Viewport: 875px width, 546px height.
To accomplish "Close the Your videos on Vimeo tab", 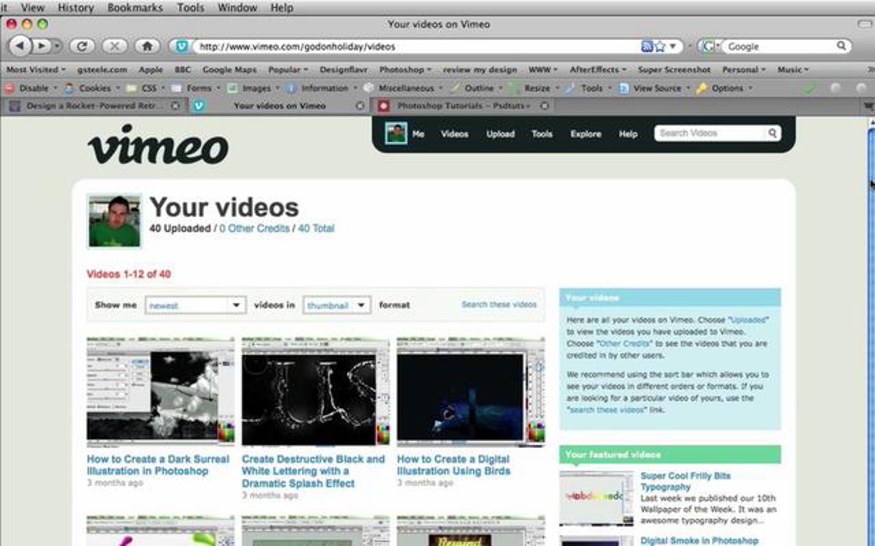I will (x=360, y=106).
